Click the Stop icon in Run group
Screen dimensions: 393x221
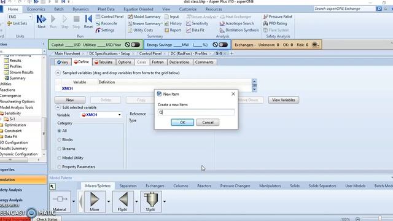tap(76, 21)
